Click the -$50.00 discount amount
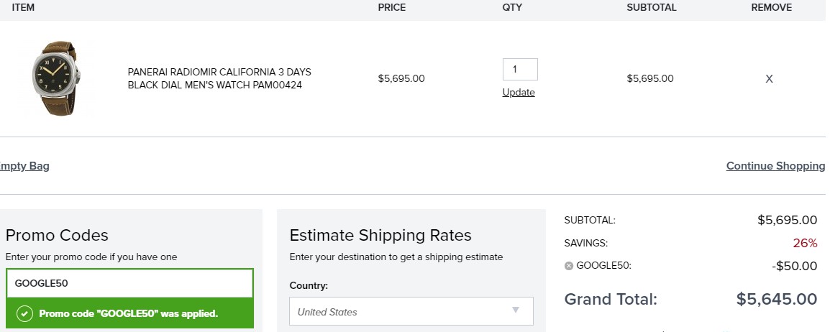The image size is (830, 332). coord(794,266)
